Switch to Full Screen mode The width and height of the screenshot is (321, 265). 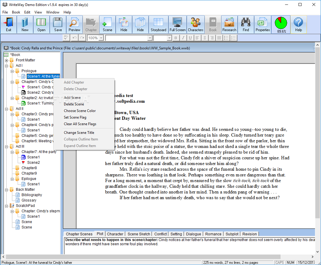177,25
